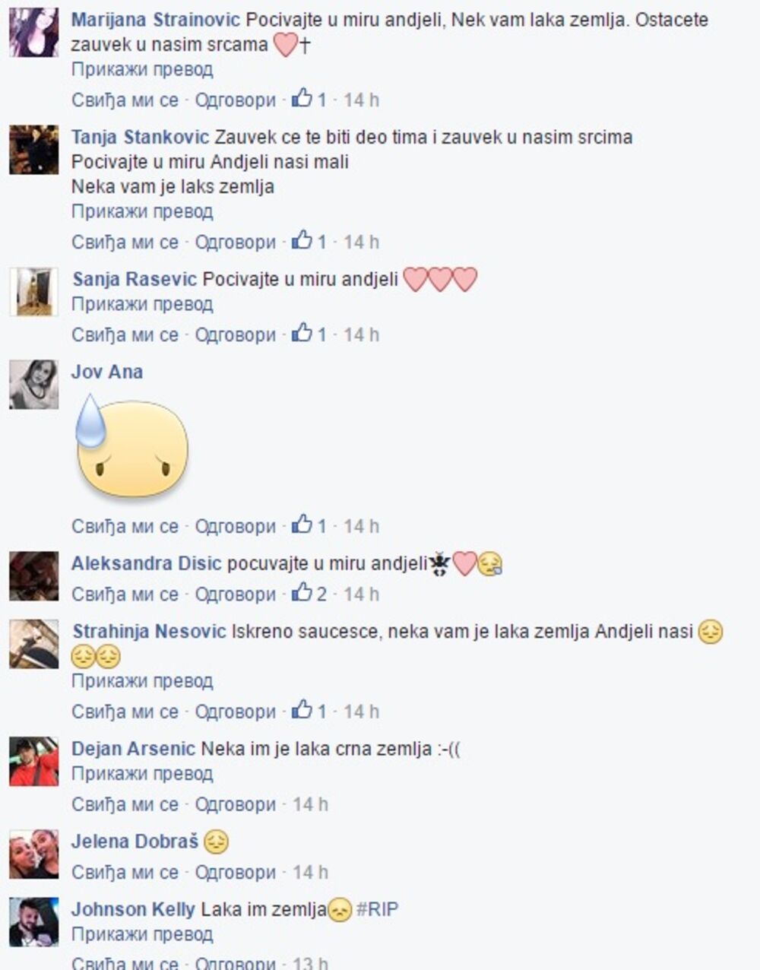Reply to Strahinja Nesovic's comment via Одговори

pos(236,712)
